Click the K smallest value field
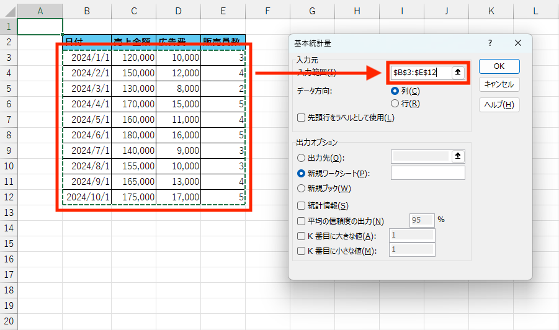The image size is (559, 330). point(412,249)
